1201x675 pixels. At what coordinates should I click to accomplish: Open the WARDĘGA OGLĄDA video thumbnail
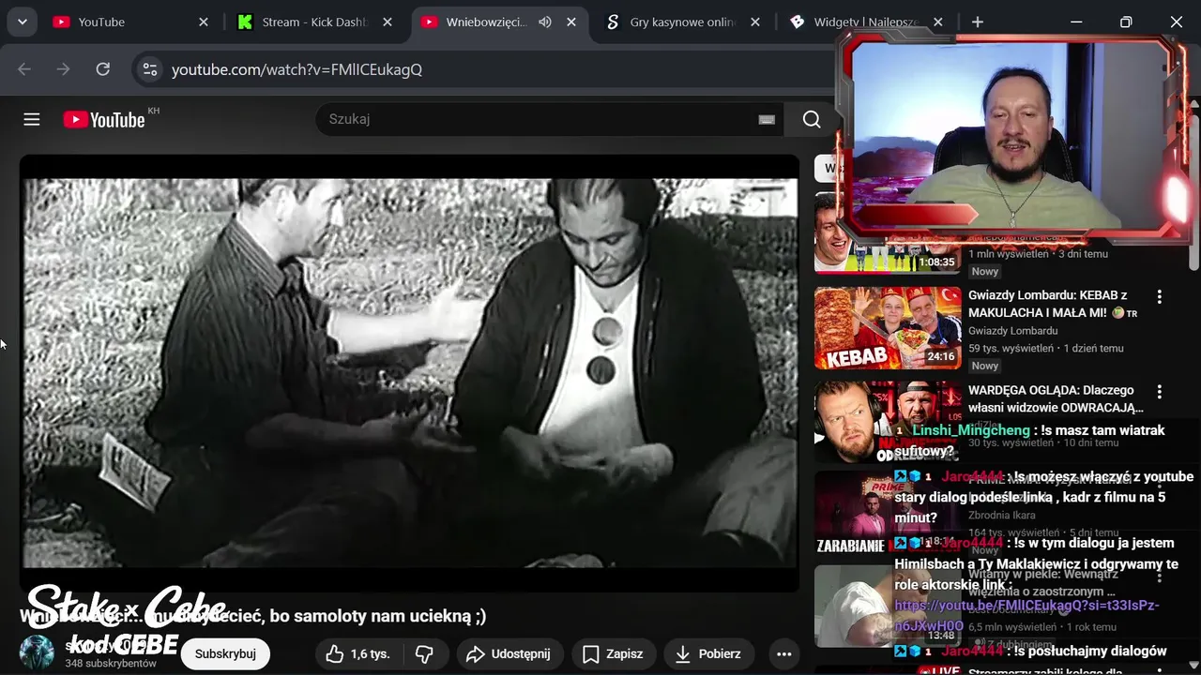click(x=888, y=422)
